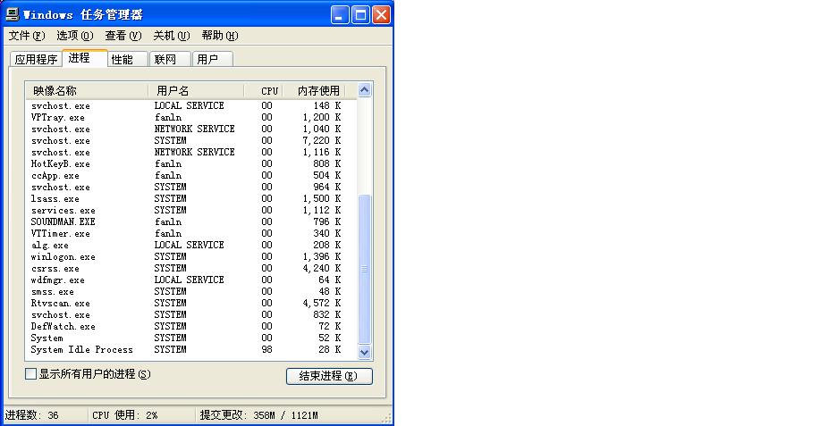Click scrollbar down arrow in process list
The height and width of the screenshot is (426, 837).
[364, 352]
